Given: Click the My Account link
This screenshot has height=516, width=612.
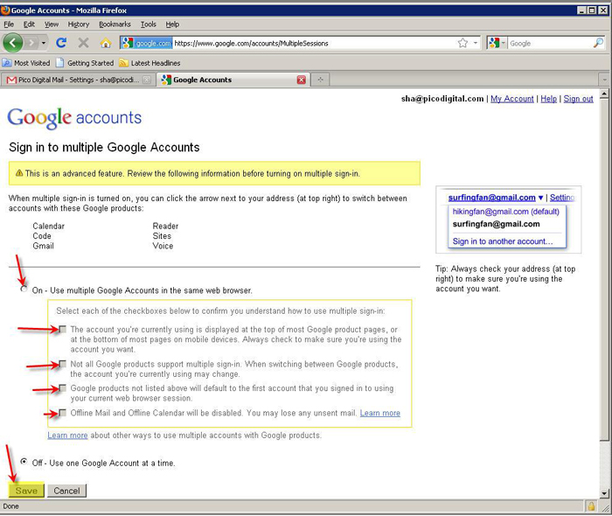Looking at the screenshot, I should pos(511,99).
